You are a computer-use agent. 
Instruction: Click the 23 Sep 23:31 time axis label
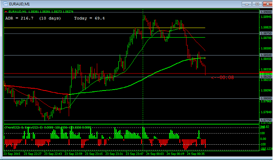[114, 154]
